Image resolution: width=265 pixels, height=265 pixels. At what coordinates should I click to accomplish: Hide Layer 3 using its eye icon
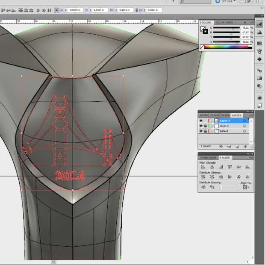coord(201,126)
